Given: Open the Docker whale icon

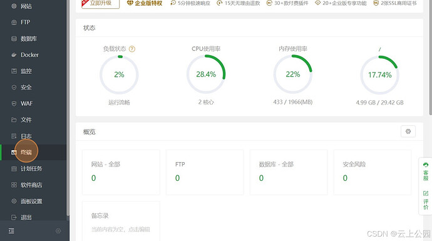Looking at the screenshot, I should coord(14,55).
